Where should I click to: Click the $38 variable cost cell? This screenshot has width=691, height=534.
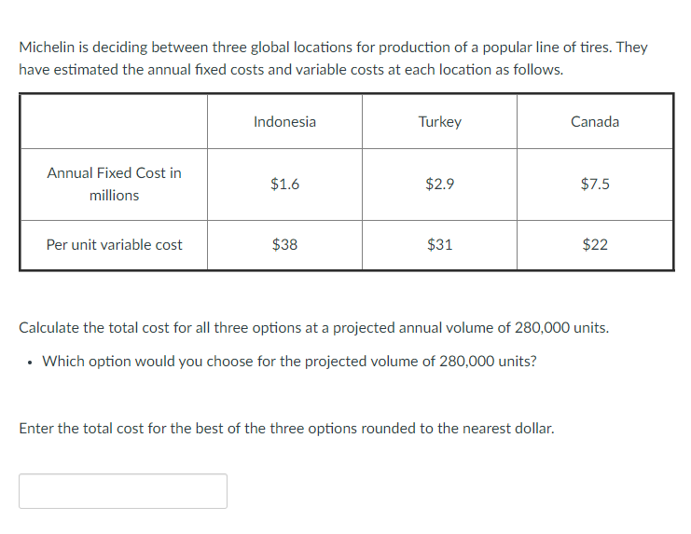(284, 245)
